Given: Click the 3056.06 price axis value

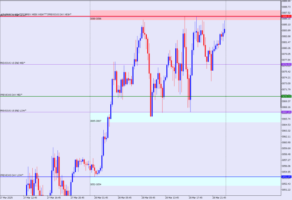Looking at the screenshot, I should [286, 166].
